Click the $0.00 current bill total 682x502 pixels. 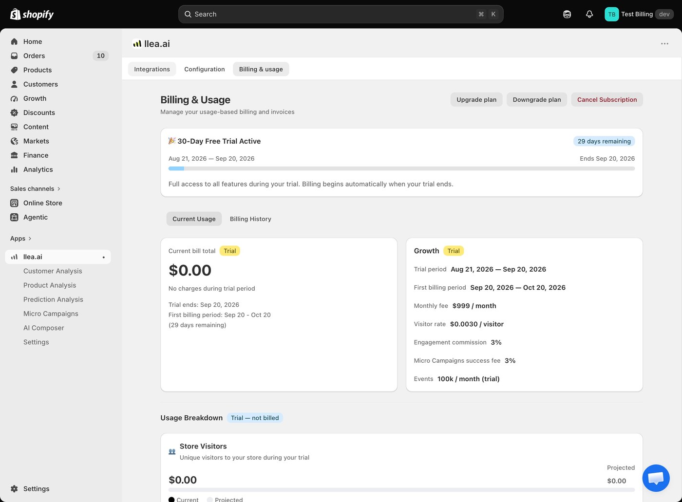click(x=190, y=270)
